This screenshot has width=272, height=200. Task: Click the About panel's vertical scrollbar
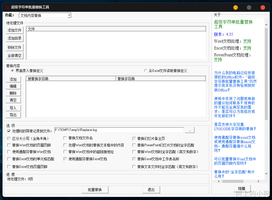(266, 72)
